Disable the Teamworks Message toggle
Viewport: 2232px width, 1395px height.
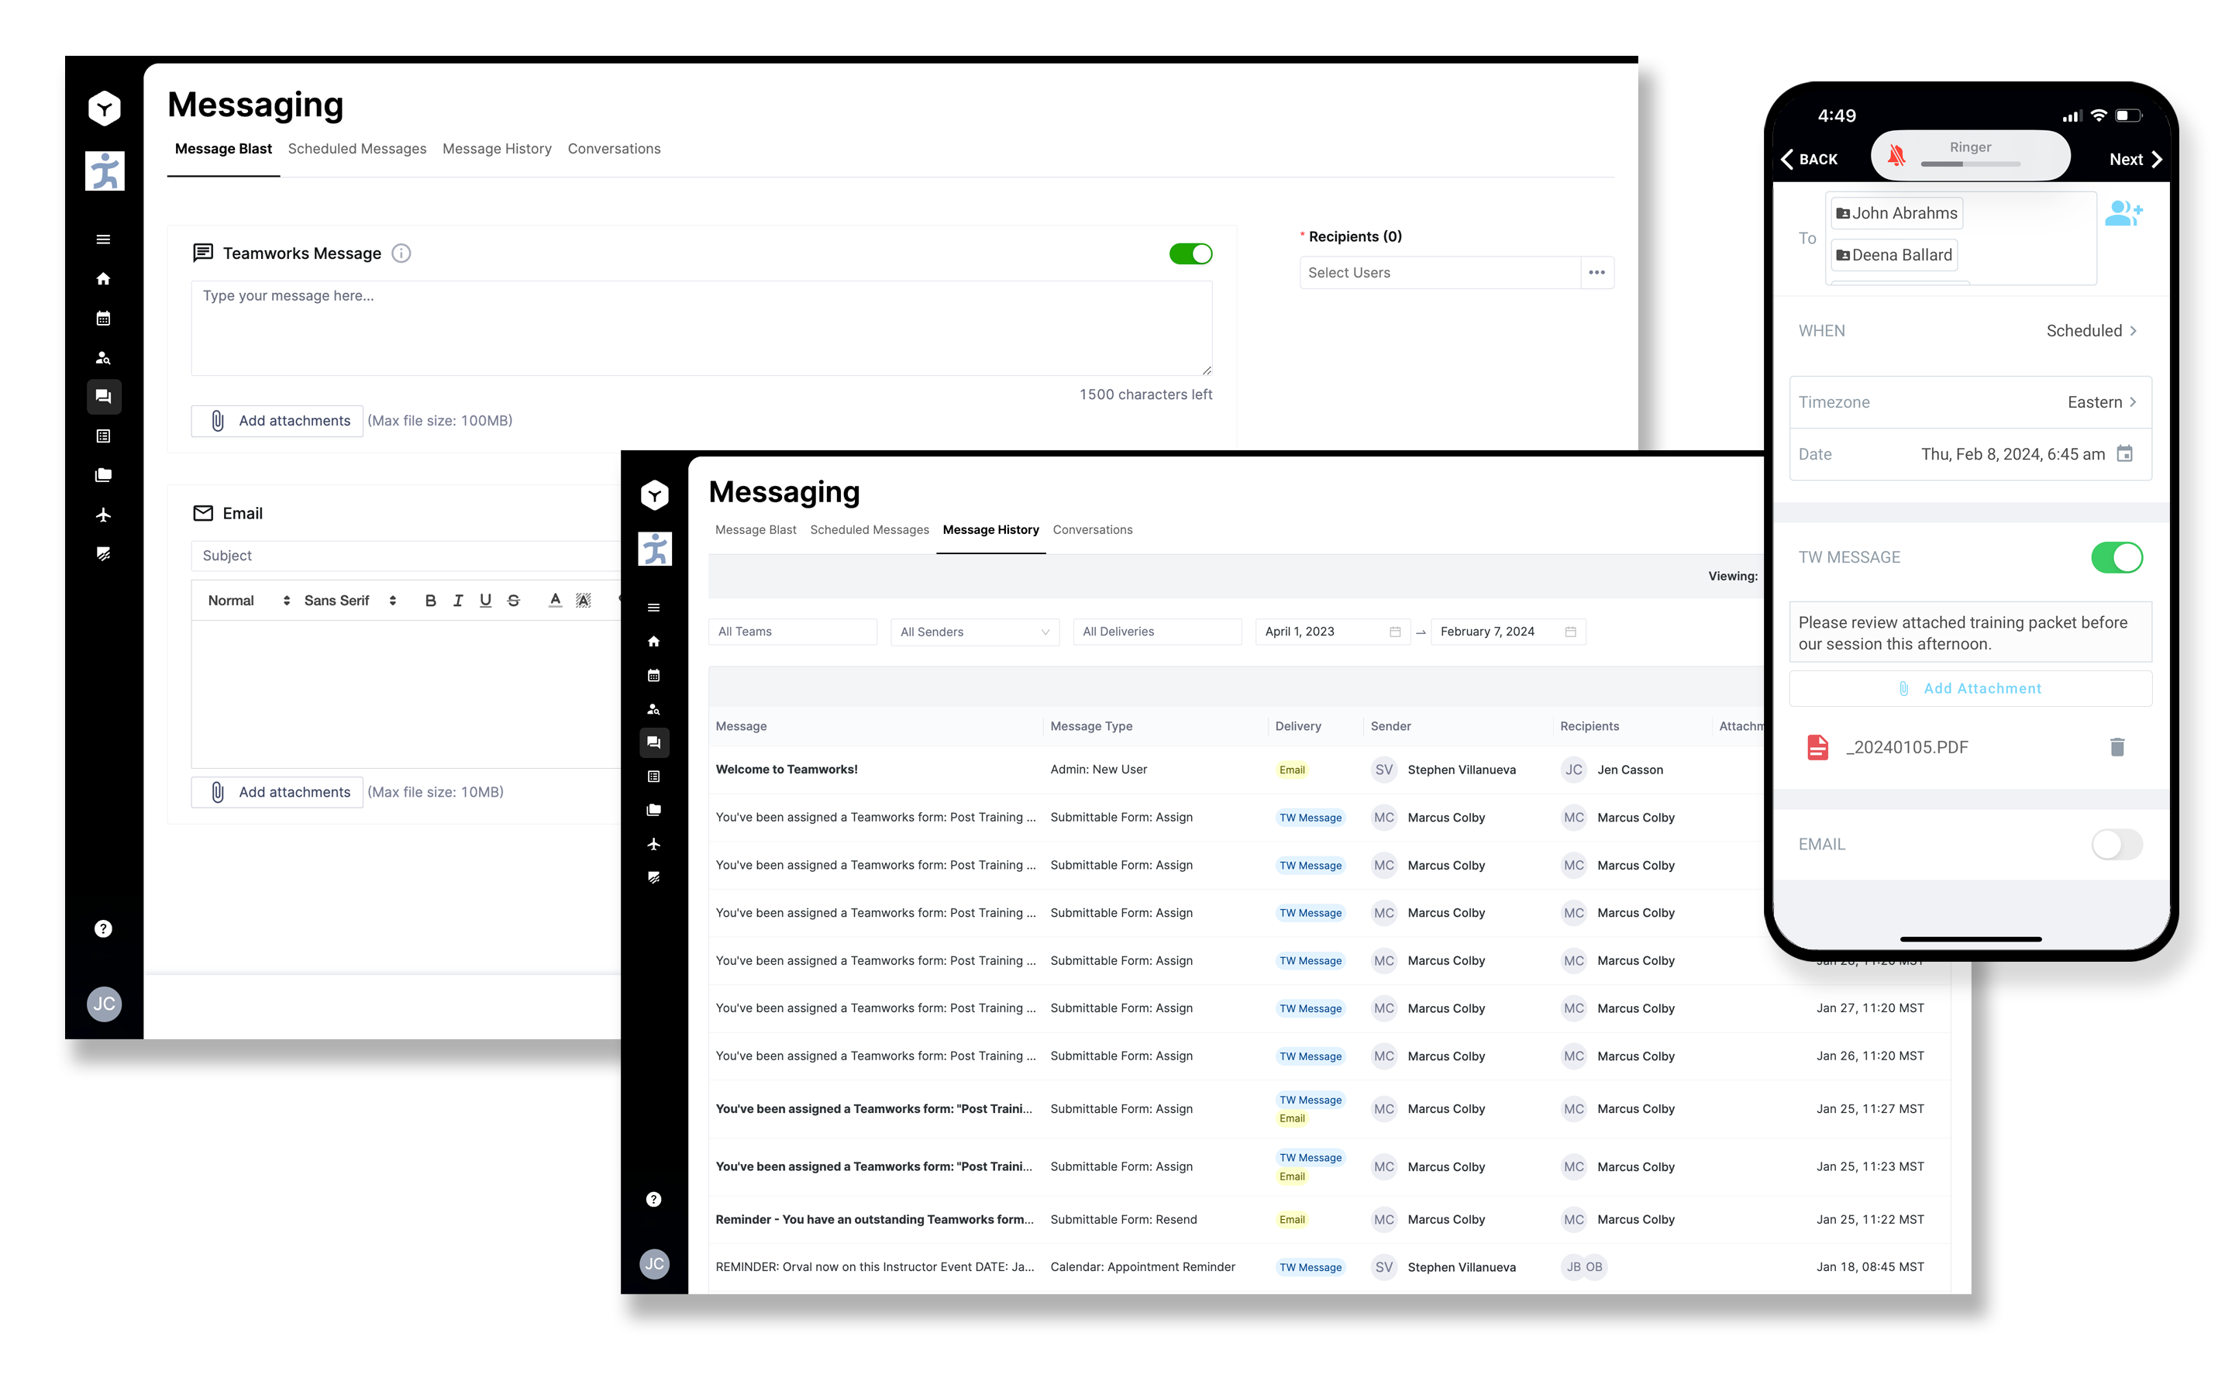(x=1190, y=253)
